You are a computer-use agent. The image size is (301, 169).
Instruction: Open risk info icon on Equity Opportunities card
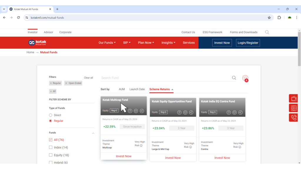pos(190,147)
